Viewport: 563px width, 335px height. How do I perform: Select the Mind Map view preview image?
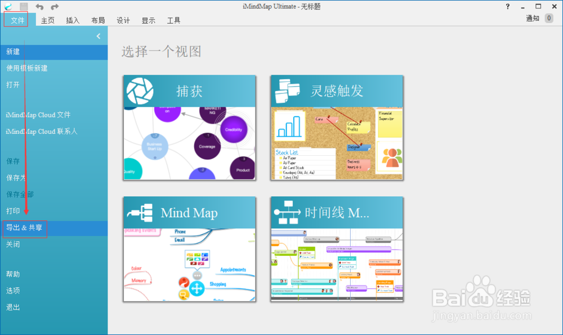(x=190, y=265)
